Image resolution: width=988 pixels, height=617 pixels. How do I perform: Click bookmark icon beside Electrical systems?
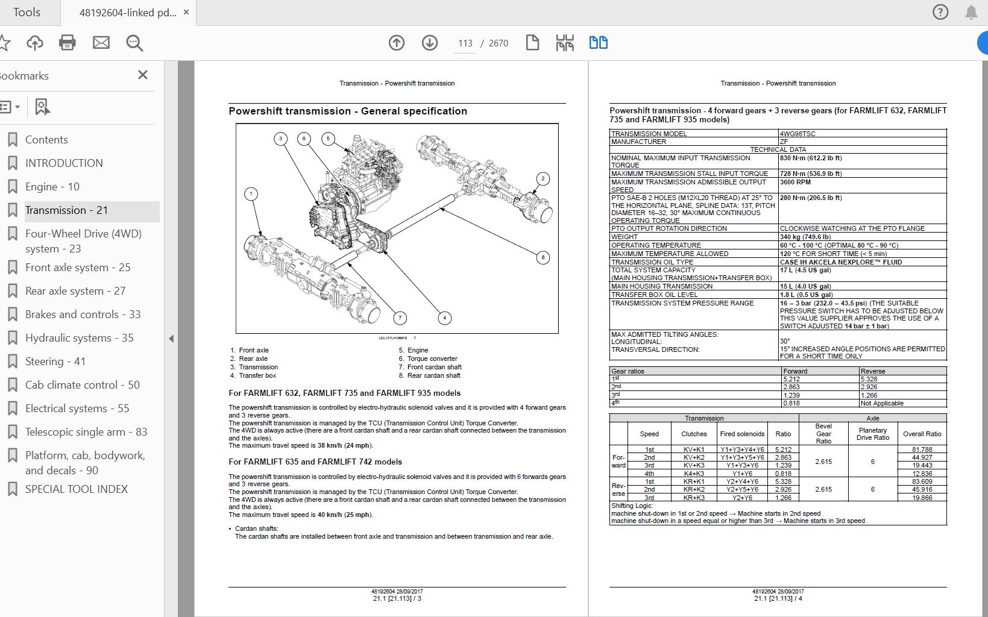tap(12, 409)
